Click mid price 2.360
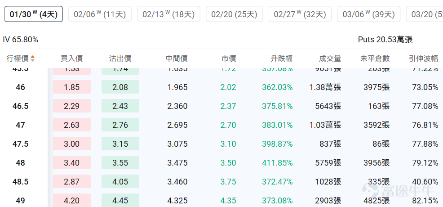This screenshot has height=207, width=443. (177, 106)
